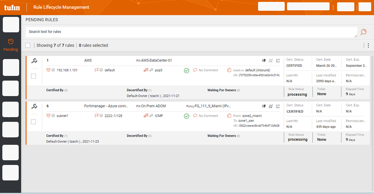
Task: Click Showing 7 of 7 rules text
Action: point(55,45)
